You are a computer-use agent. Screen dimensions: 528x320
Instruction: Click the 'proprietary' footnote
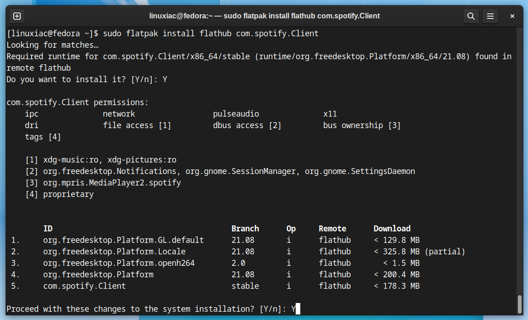click(68, 194)
